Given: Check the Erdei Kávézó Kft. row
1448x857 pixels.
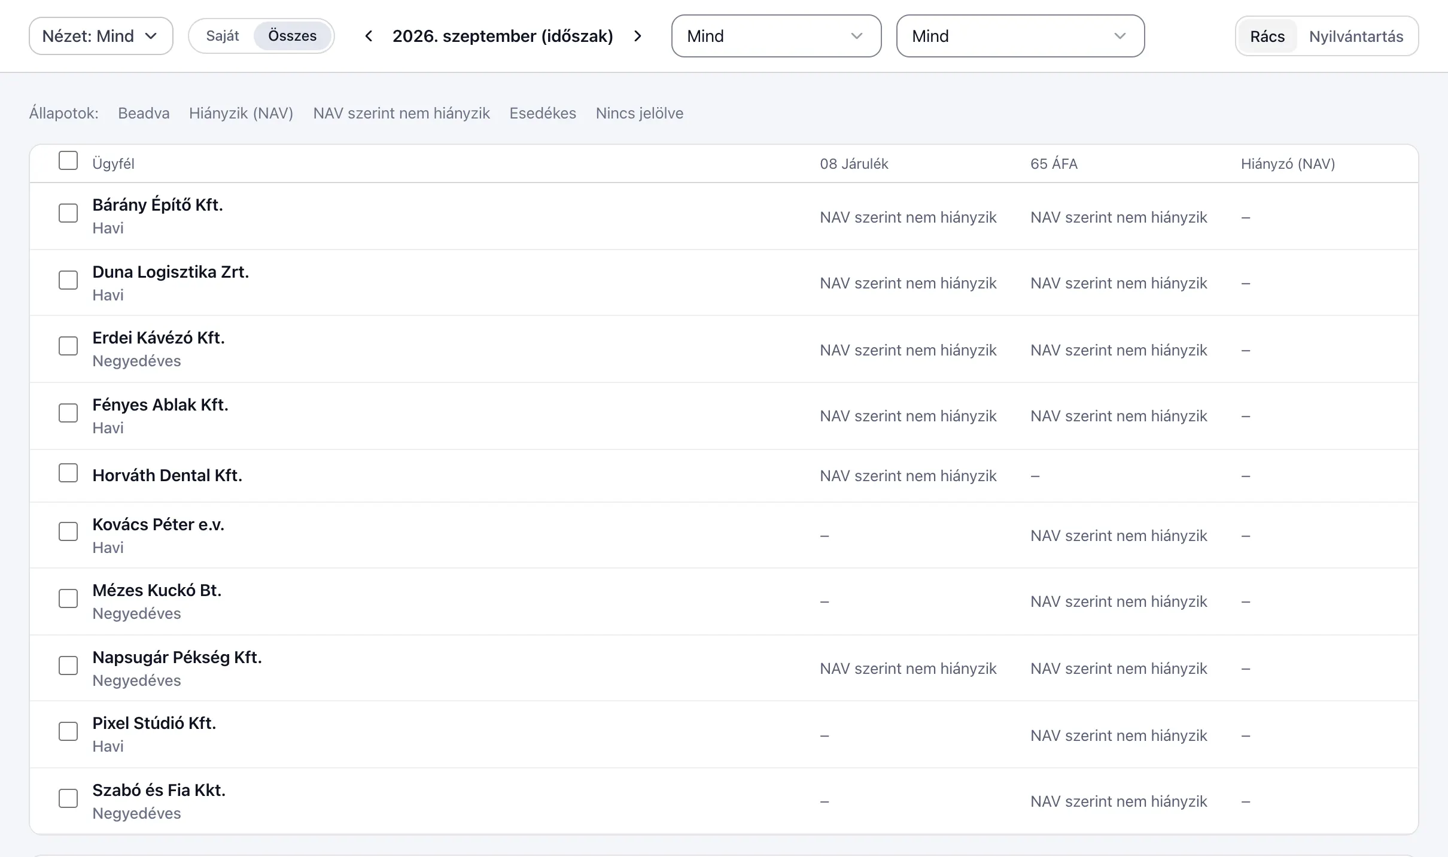Looking at the screenshot, I should click(x=68, y=346).
